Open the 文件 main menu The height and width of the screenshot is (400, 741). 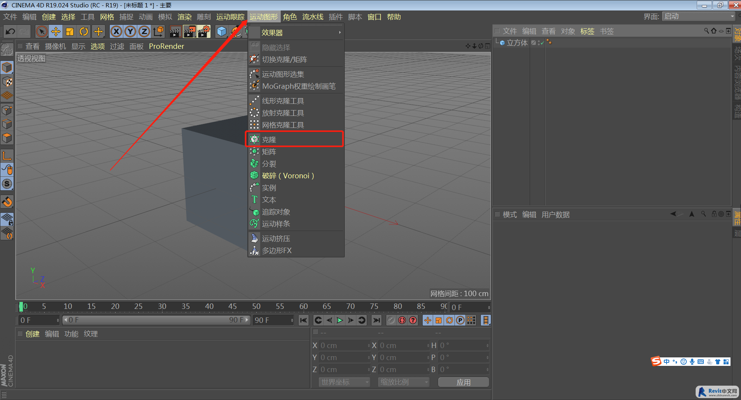(10, 17)
